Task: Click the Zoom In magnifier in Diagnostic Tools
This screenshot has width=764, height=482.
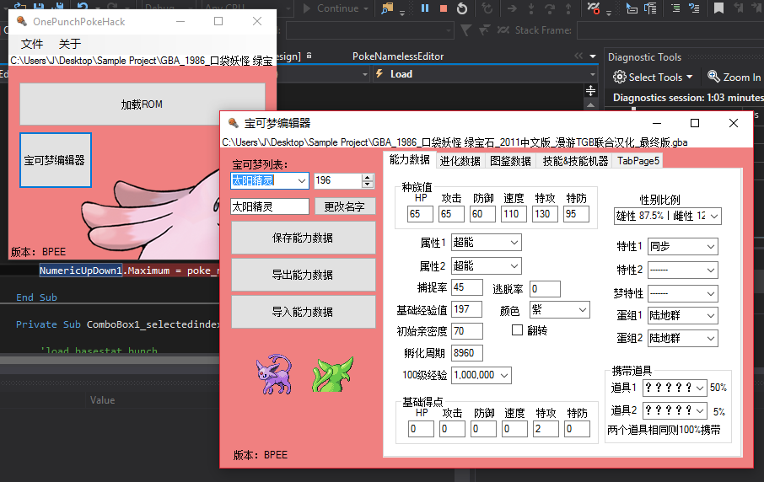Action: coord(713,77)
